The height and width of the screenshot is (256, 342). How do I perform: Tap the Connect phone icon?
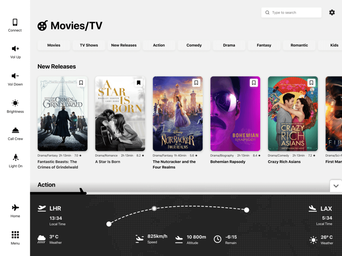point(15,22)
